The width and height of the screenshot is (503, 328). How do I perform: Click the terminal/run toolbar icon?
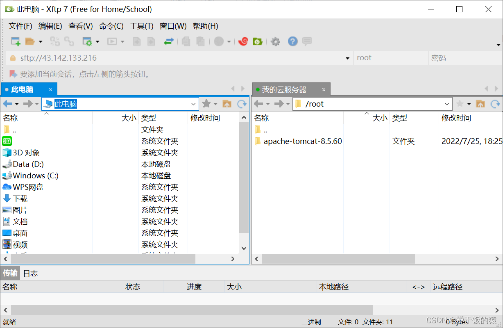point(112,41)
